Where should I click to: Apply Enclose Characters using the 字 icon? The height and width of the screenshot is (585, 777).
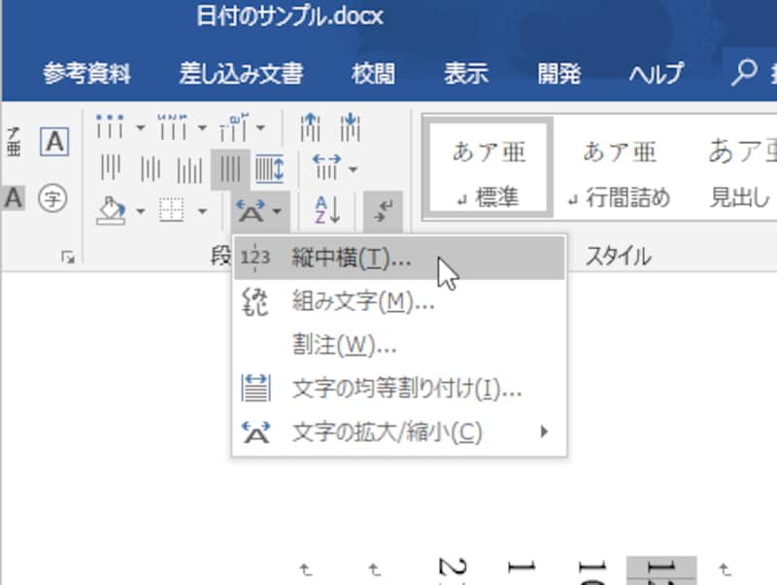[x=53, y=199]
